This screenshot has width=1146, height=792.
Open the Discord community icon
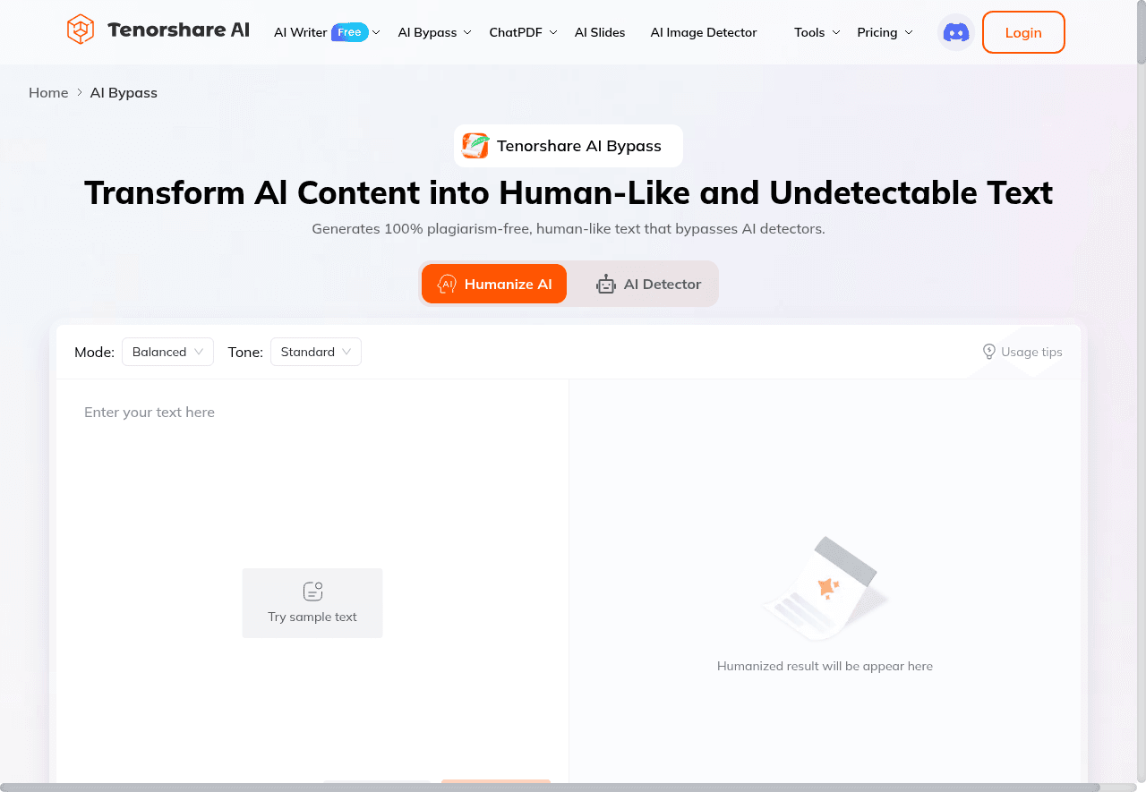[955, 32]
